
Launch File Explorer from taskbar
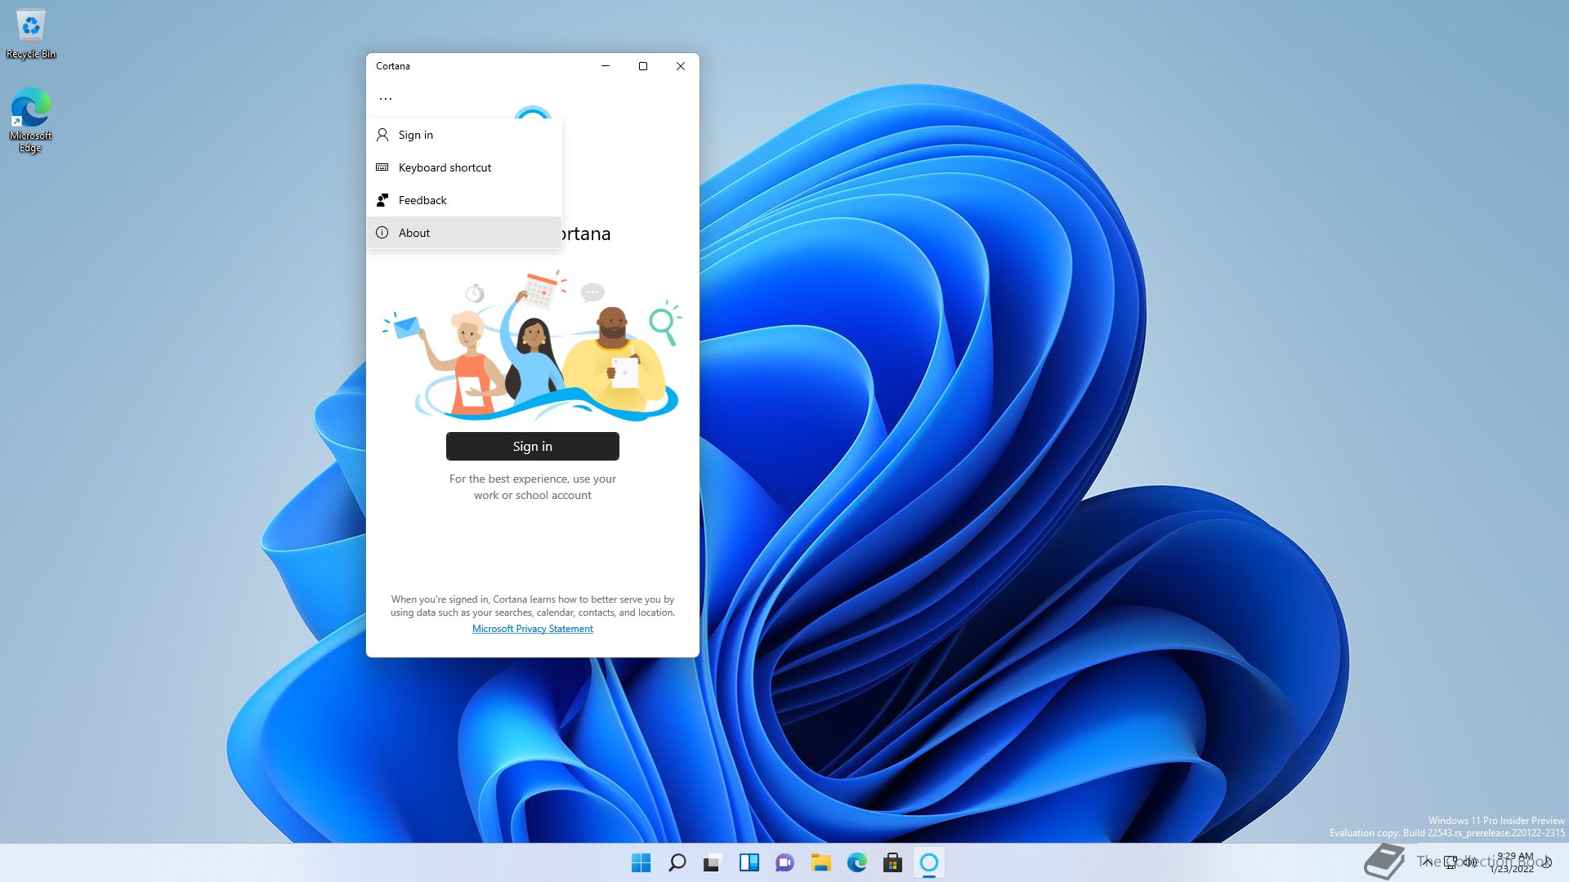coord(821,862)
